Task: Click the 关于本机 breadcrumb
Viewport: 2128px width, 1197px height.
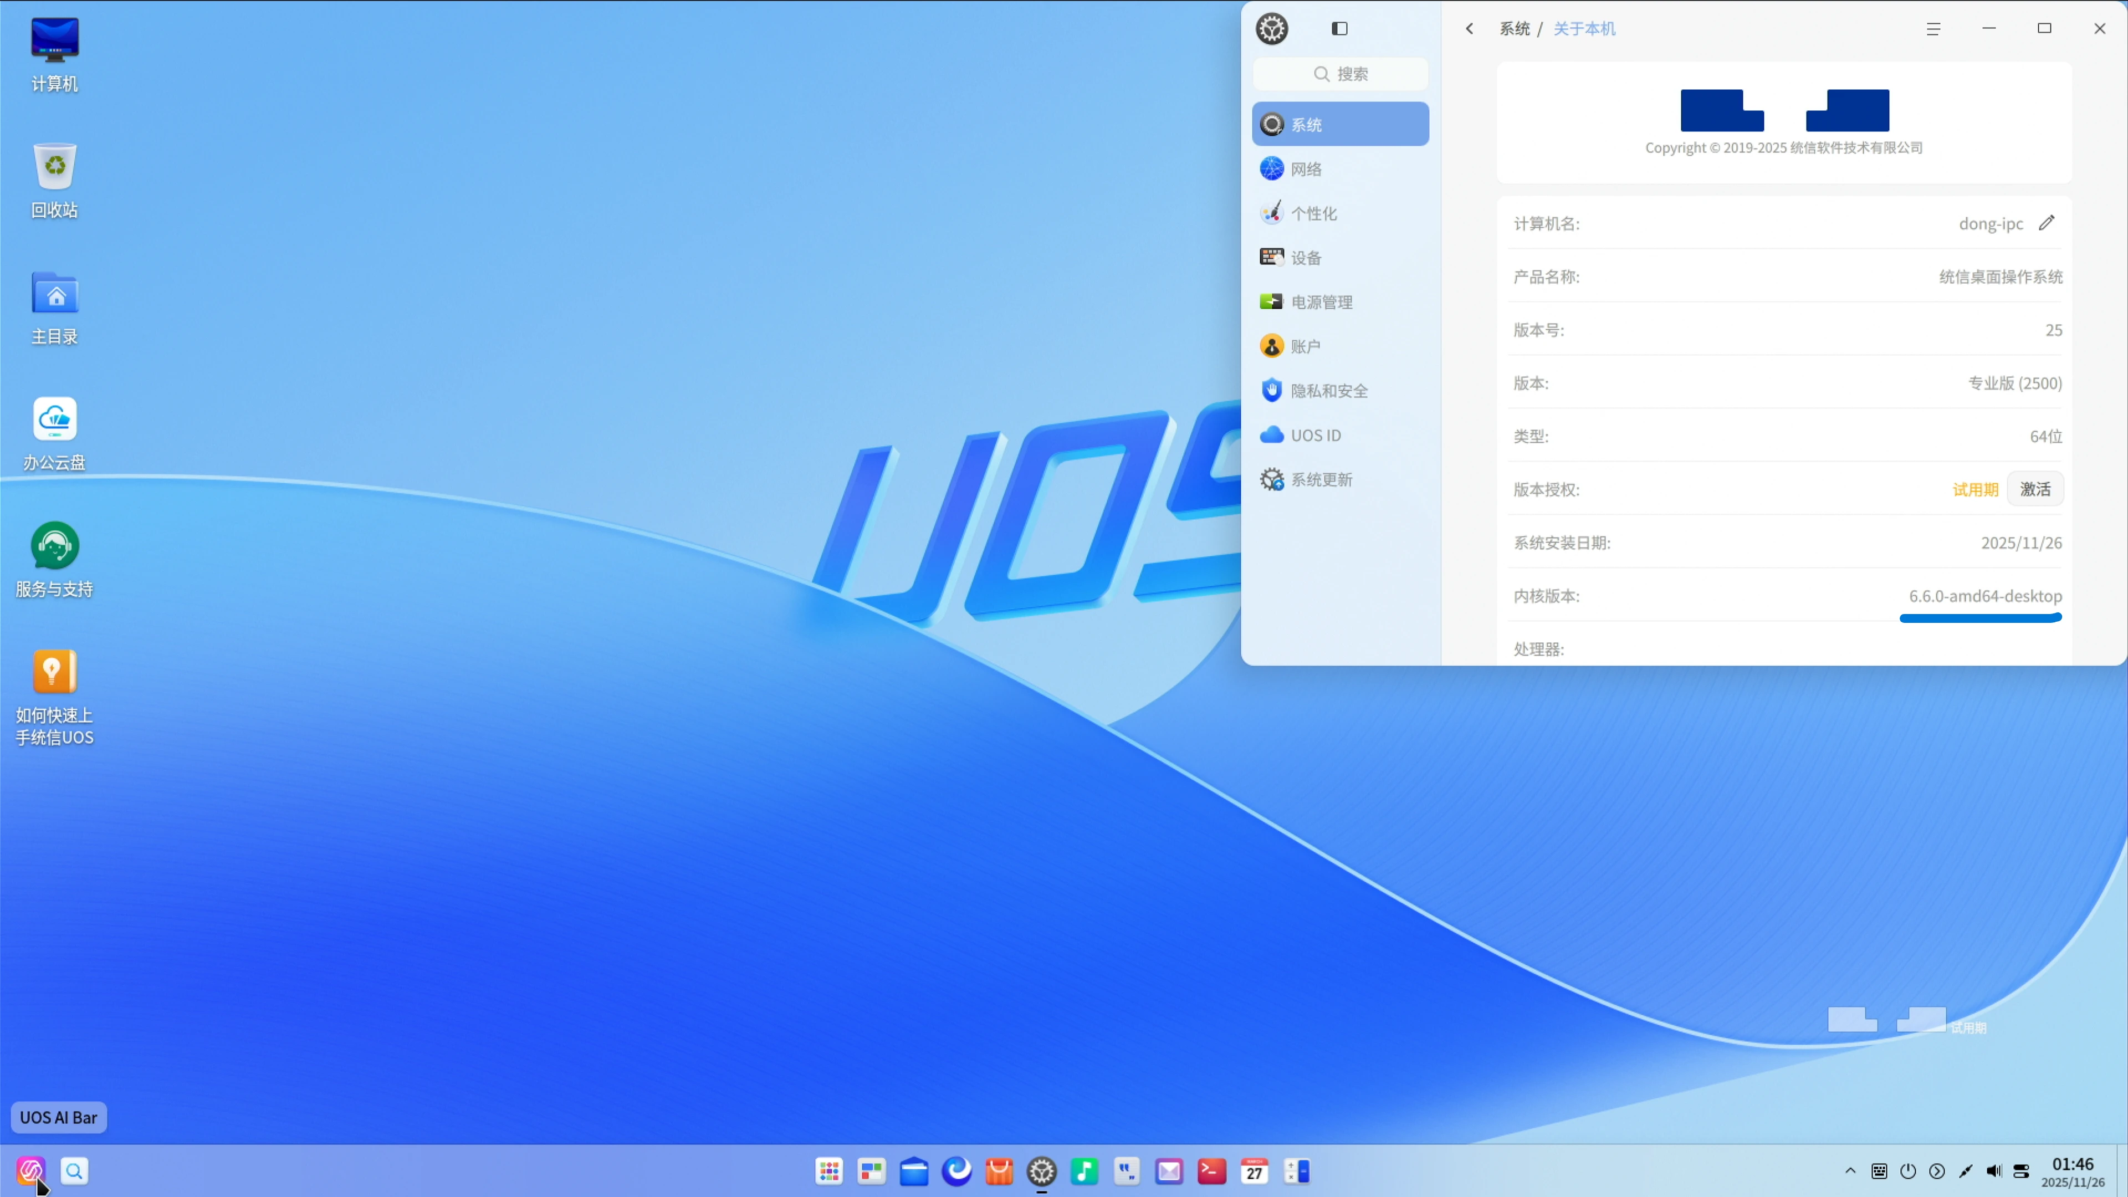Action: click(1584, 28)
